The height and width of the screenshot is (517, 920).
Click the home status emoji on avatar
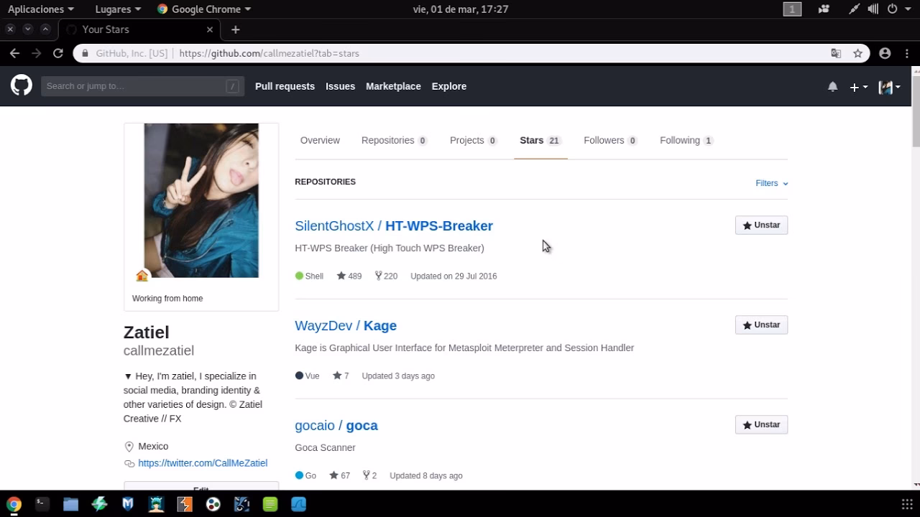(142, 276)
